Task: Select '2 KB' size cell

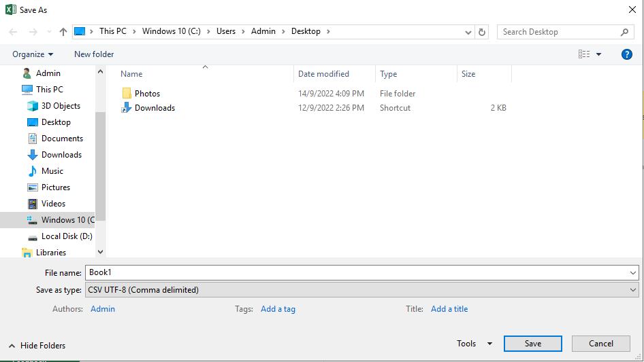Action: 498,108
